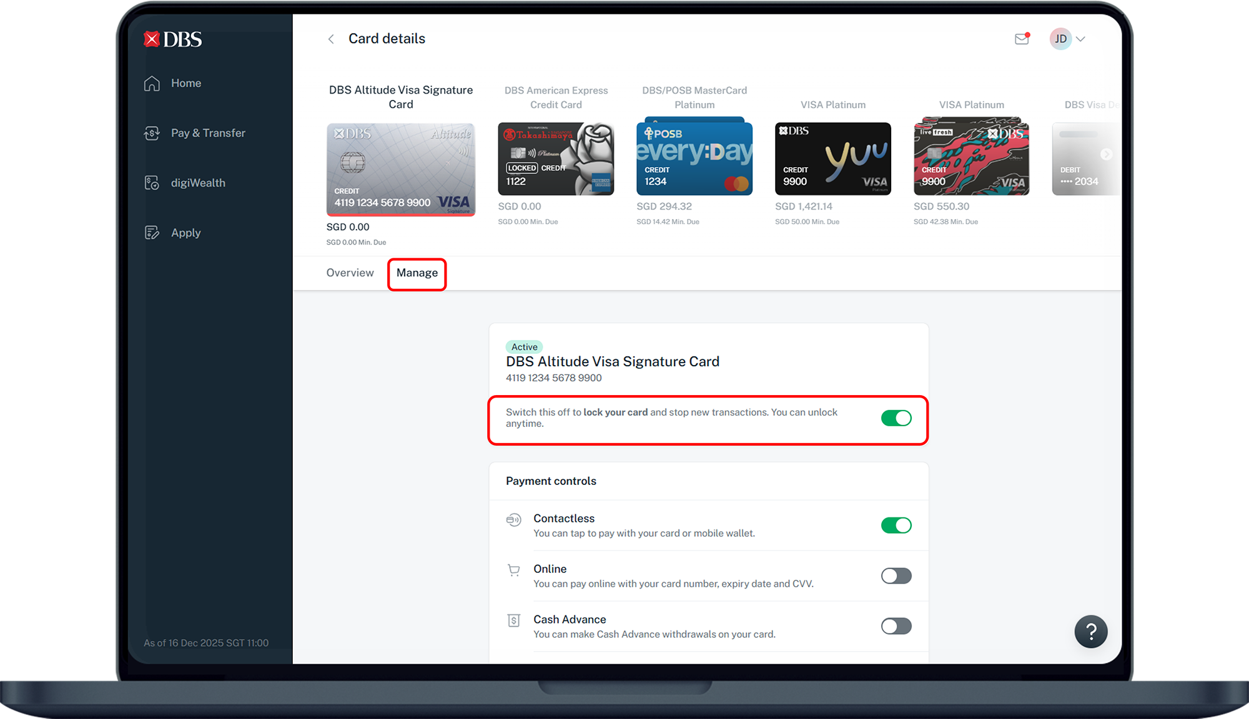Image resolution: width=1249 pixels, height=719 pixels.
Task: Open the Home sidebar icon
Action: pos(152,83)
